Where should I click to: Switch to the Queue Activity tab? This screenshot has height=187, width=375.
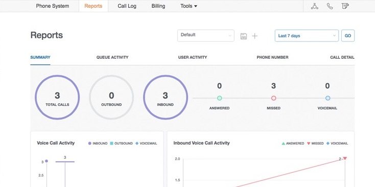pos(112,57)
